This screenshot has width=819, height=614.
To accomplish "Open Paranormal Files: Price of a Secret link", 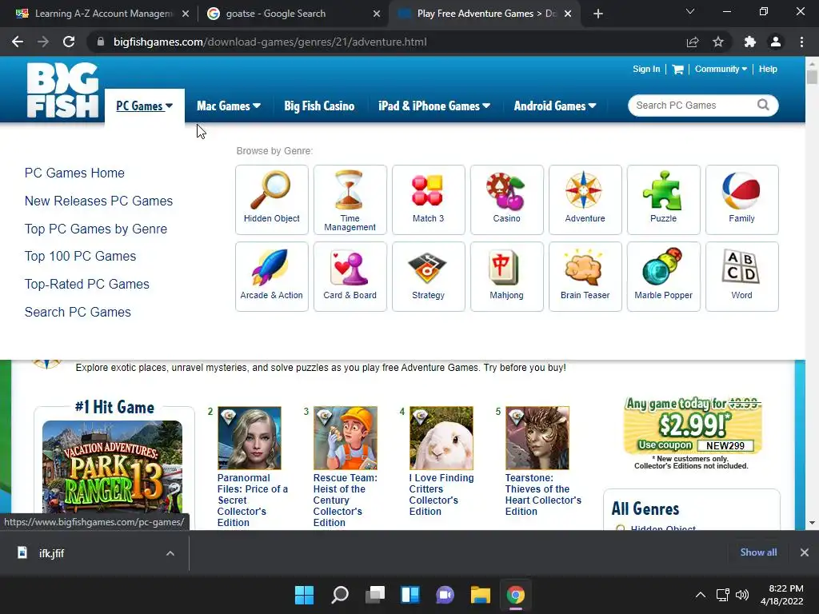I will [x=253, y=500].
